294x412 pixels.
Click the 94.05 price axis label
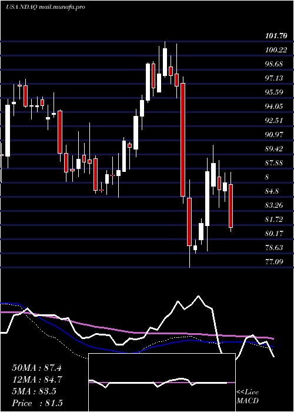coord(274,107)
